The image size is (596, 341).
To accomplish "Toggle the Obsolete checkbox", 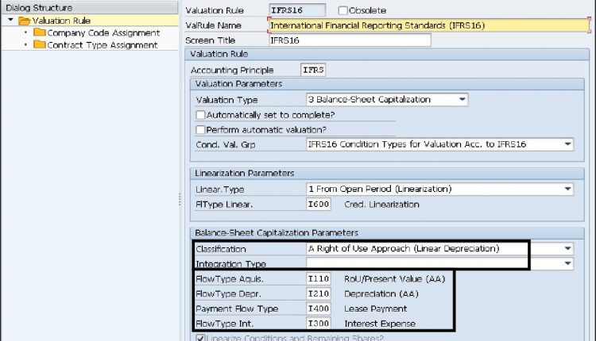I will (343, 10).
